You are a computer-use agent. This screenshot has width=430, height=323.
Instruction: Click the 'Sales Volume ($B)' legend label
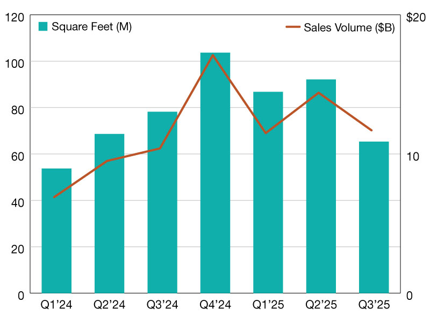349,27
